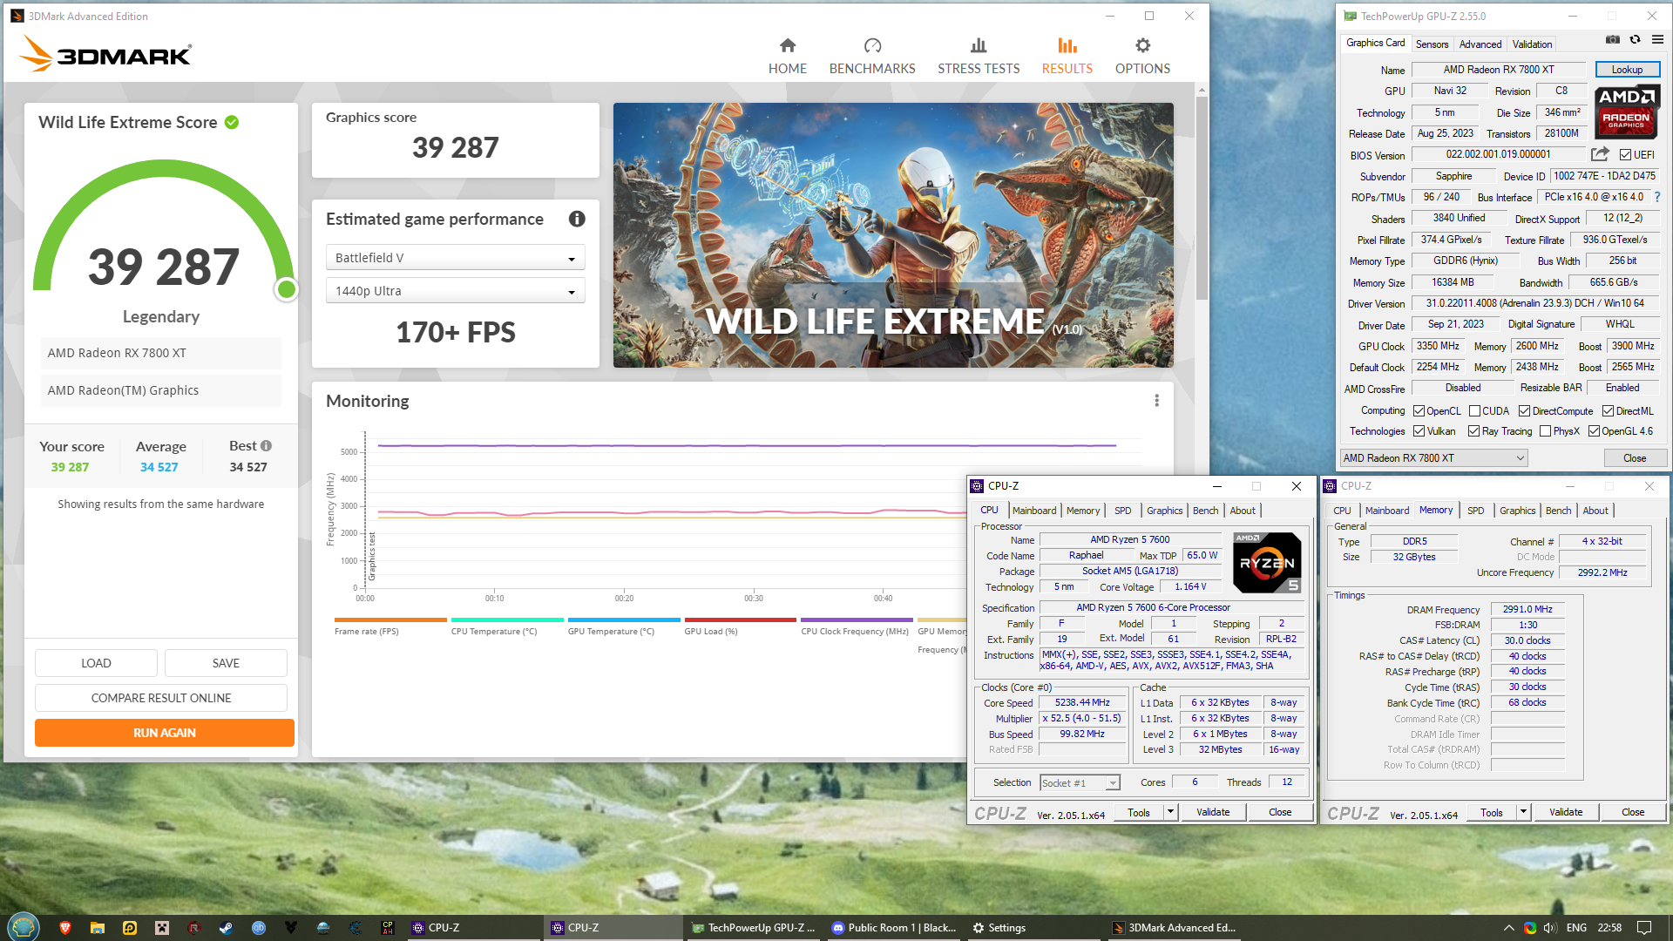Viewport: 1673px width, 941px height.
Task: Click the BIOS export share icon in GPU-Z
Action: coord(1600,154)
